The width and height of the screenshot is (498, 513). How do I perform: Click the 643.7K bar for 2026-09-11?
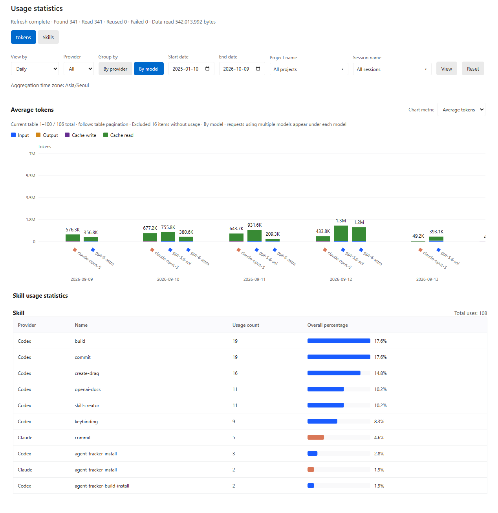236,238
